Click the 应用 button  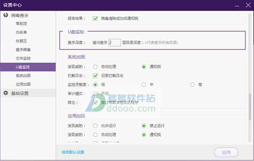click(x=226, y=152)
